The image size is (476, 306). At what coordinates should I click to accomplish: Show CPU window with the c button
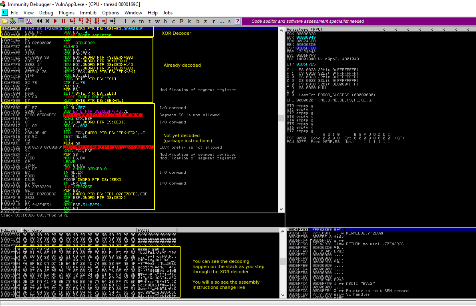coord(173,21)
